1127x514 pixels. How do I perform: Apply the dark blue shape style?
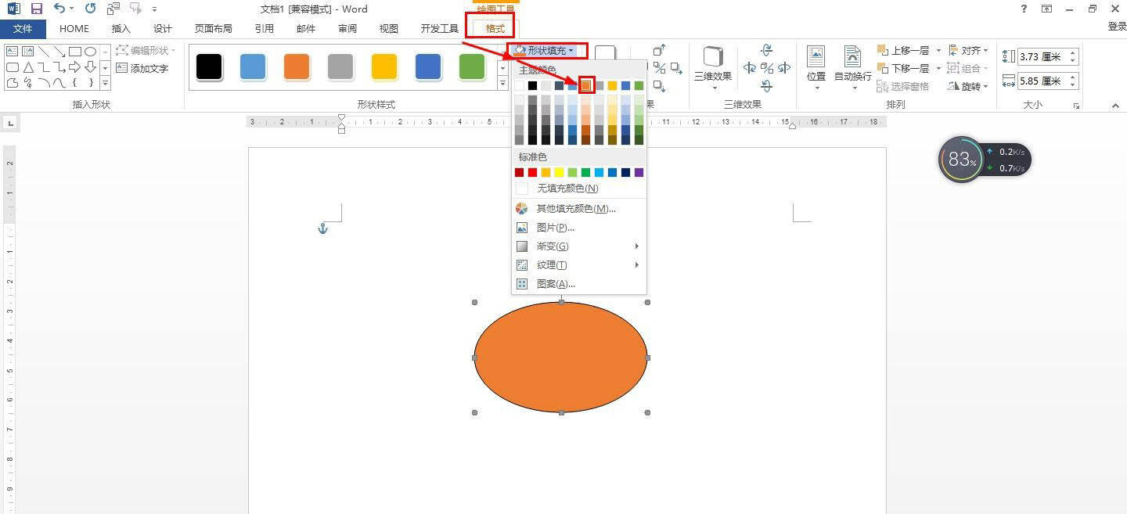428,66
